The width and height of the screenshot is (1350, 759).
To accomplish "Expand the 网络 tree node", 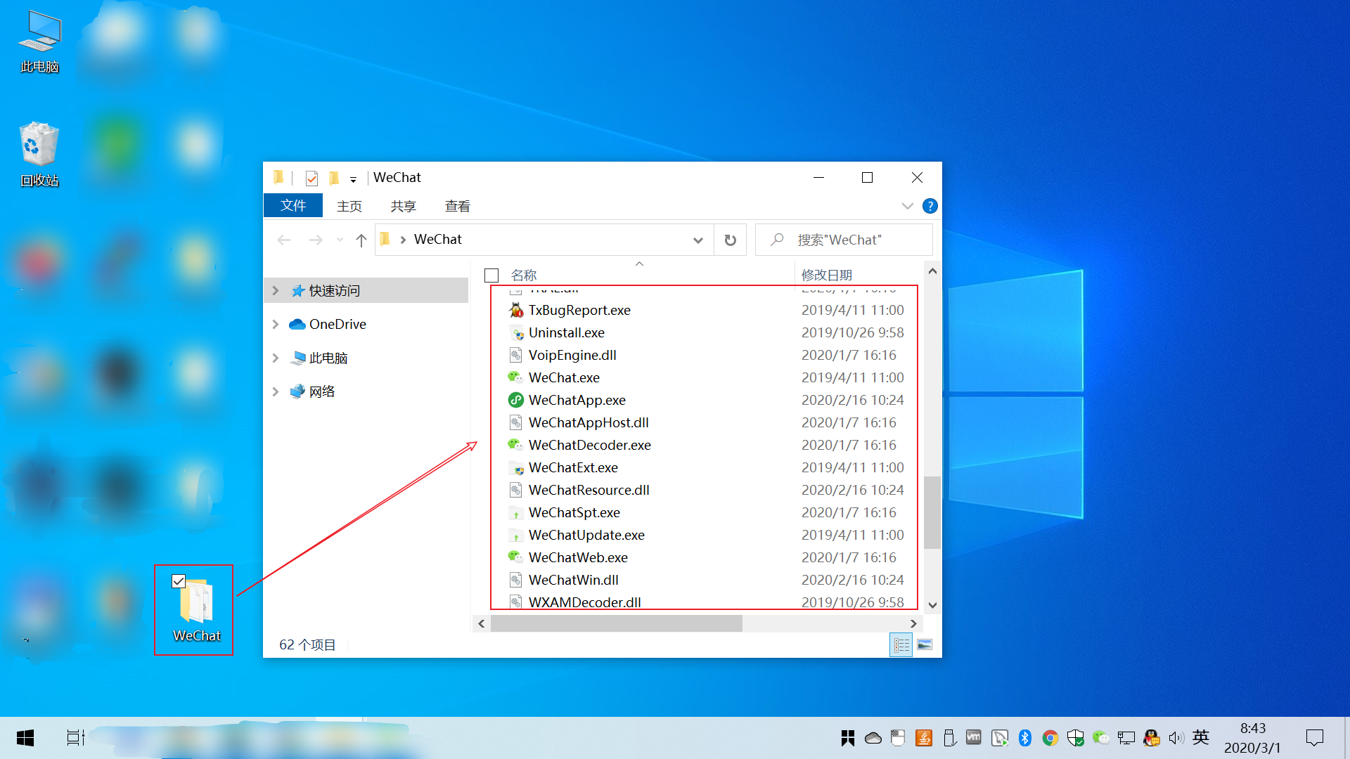I will [x=276, y=391].
